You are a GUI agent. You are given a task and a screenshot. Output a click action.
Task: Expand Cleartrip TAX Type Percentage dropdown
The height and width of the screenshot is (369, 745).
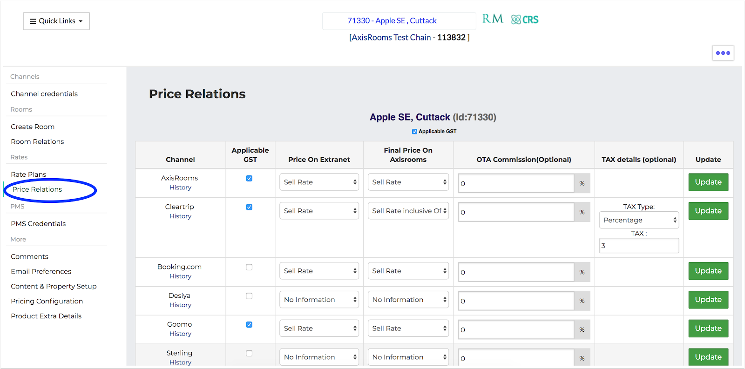639,220
